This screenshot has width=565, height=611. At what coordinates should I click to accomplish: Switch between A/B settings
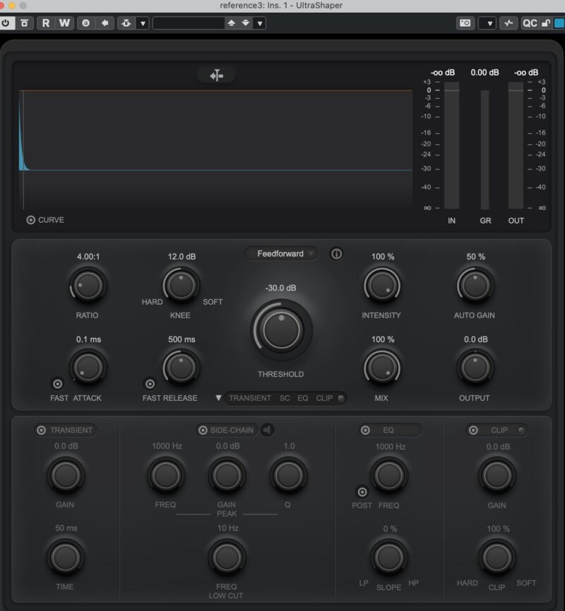click(x=86, y=23)
